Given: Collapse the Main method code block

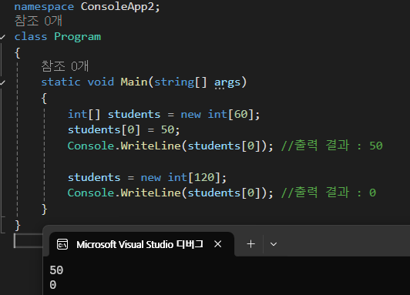Looking at the screenshot, I should click(x=2, y=83).
